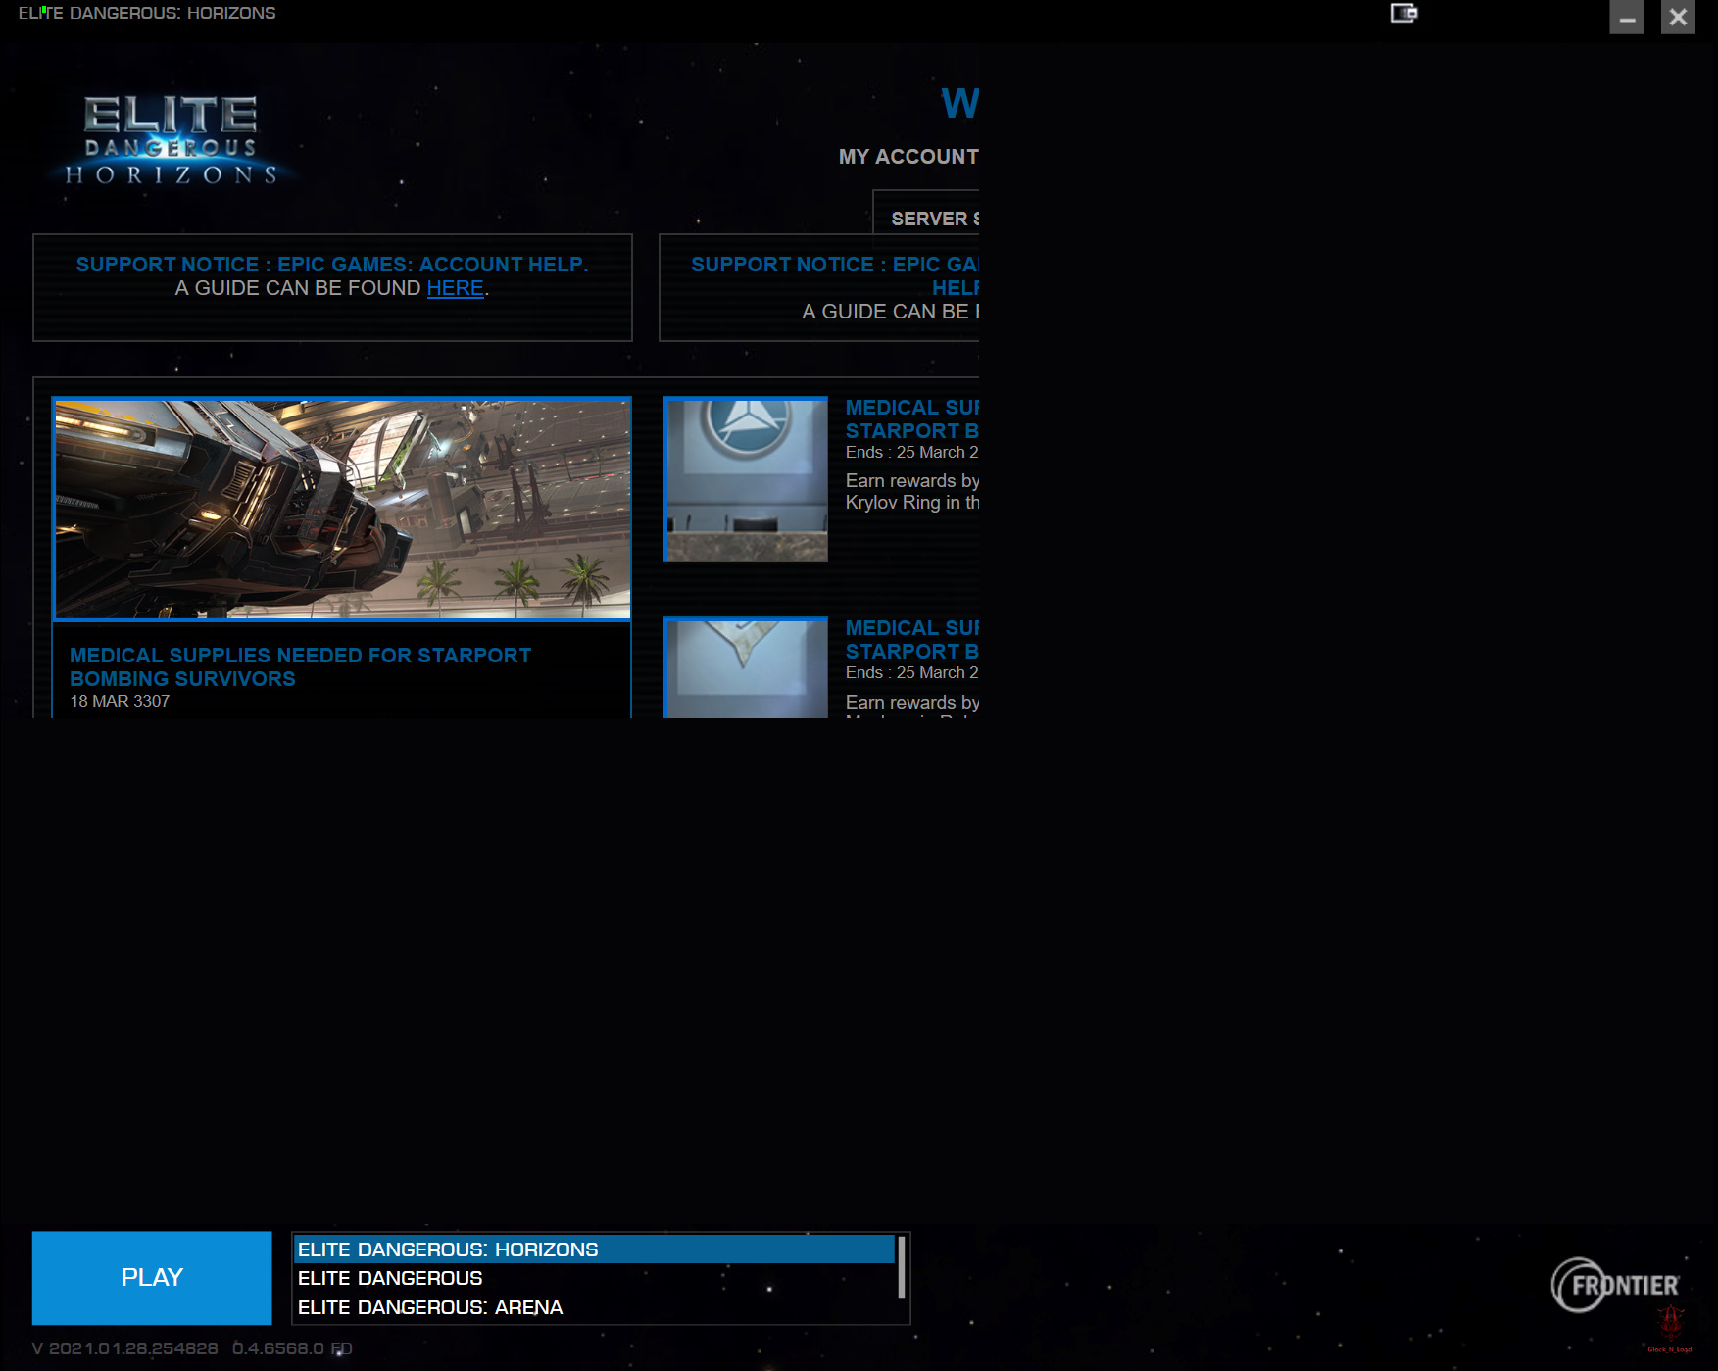Open the starport bombing survivors article image
1718x1371 pixels.
(342, 509)
